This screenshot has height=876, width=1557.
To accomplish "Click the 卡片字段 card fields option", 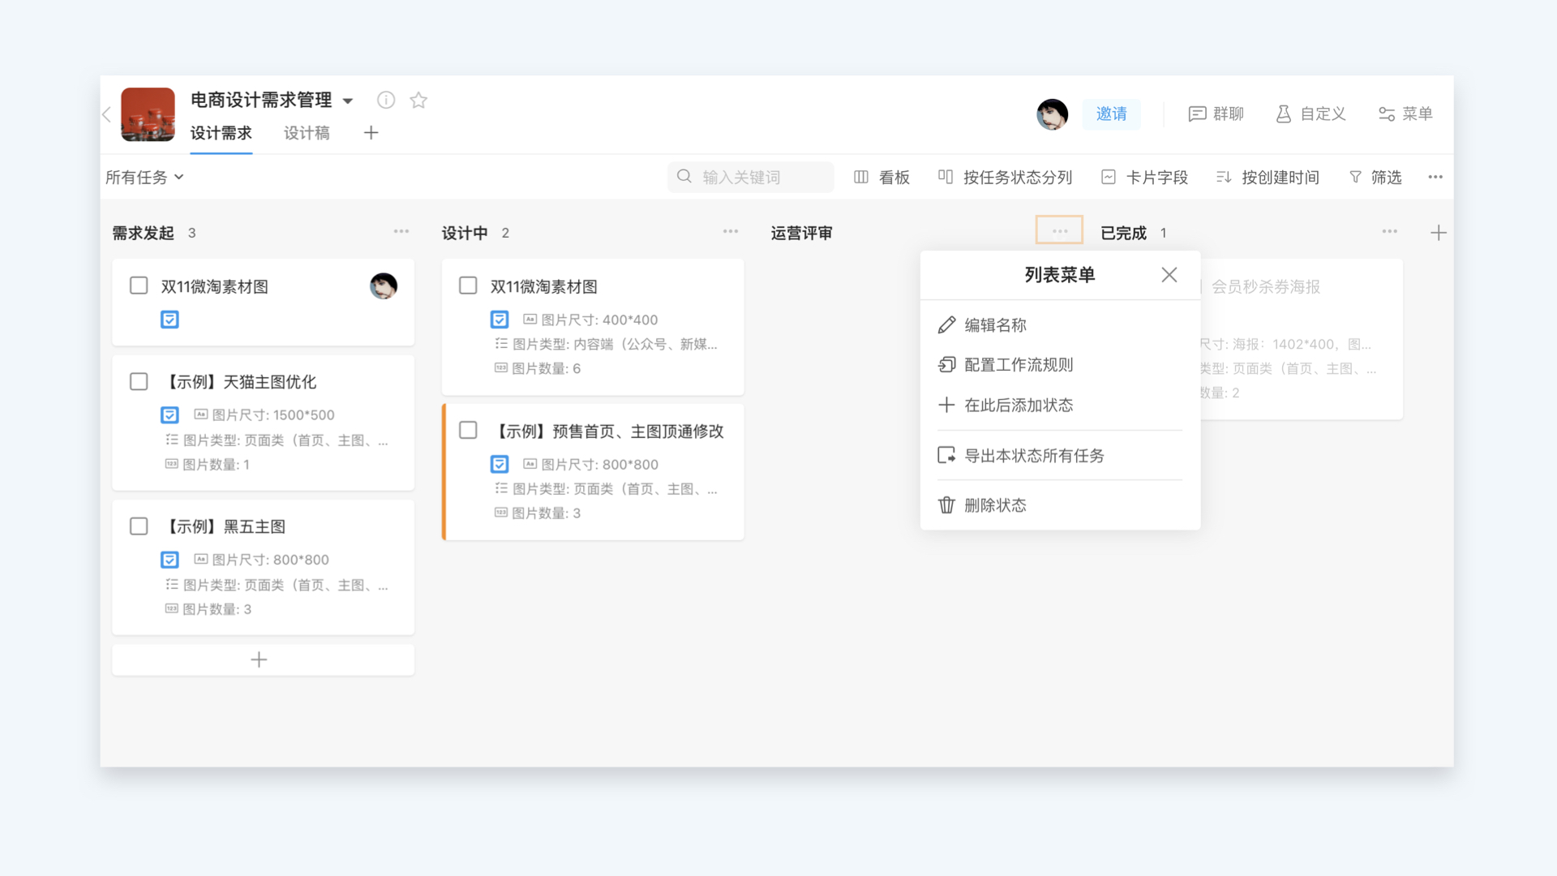I will point(1144,177).
